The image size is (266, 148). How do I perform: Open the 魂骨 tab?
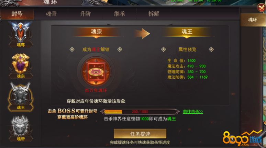pos(51,14)
